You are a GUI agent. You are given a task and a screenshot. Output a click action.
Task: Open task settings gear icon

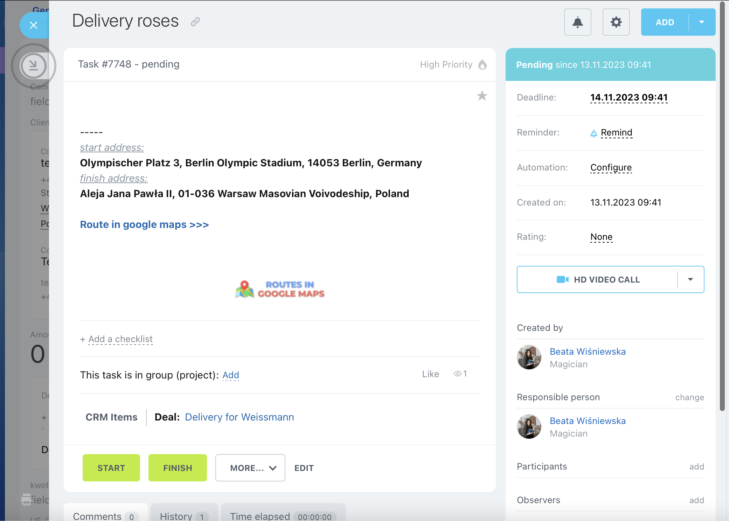pos(616,22)
